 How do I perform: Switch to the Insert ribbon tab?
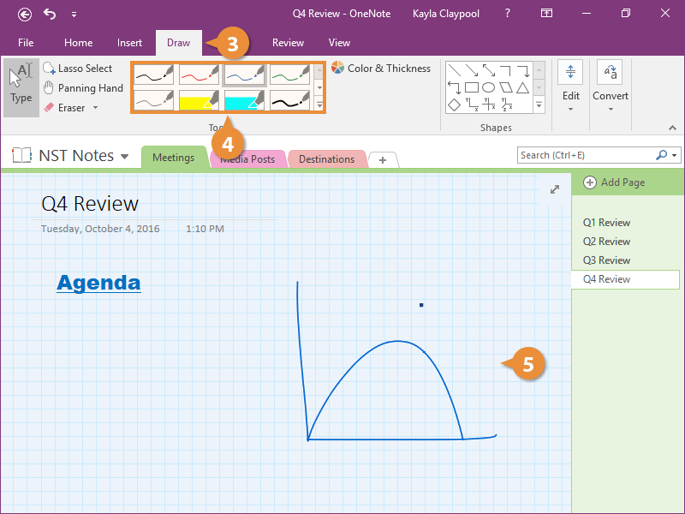pyautogui.click(x=129, y=43)
